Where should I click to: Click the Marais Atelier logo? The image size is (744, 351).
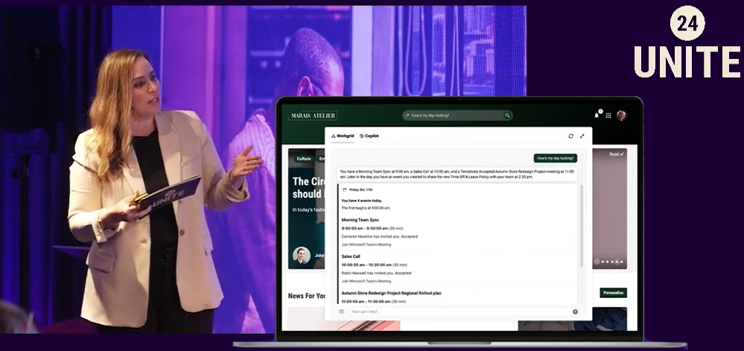coord(313,116)
